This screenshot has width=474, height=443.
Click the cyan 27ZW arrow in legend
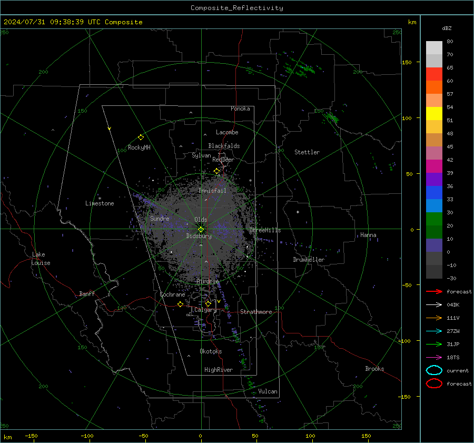(x=434, y=331)
